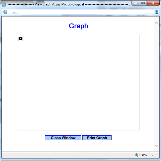
Task: Click the Print Graph button
Action: click(x=97, y=138)
